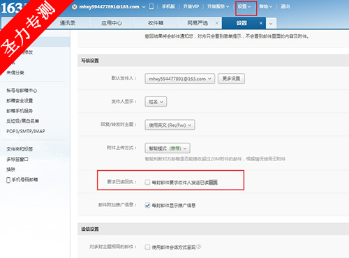Uncheck 每封邮件显示推广信息 checkbox

147,205
